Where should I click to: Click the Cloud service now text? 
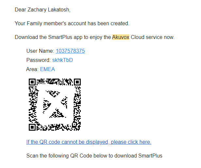153,37
